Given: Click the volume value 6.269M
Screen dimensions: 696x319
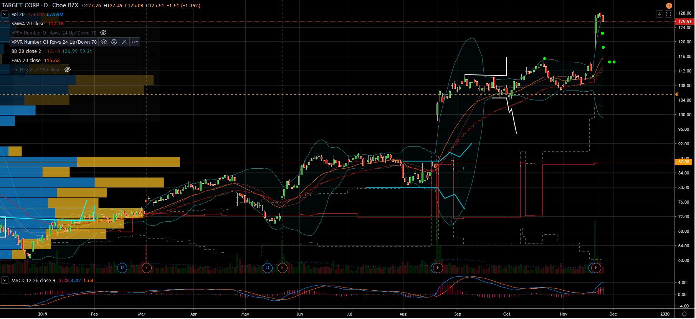Looking at the screenshot, I should tap(55, 14).
